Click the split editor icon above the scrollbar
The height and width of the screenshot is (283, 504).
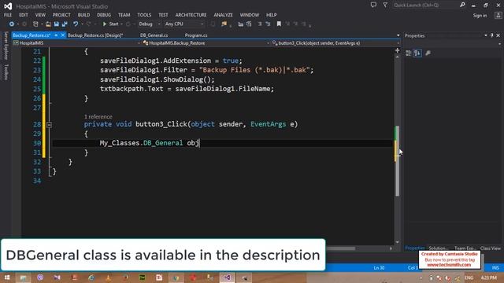(x=398, y=50)
